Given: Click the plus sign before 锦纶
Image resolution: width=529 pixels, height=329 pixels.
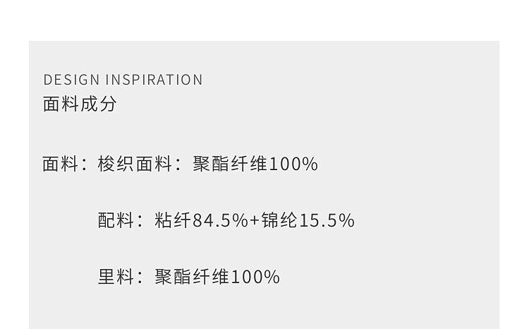Looking at the screenshot, I should [255, 220].
